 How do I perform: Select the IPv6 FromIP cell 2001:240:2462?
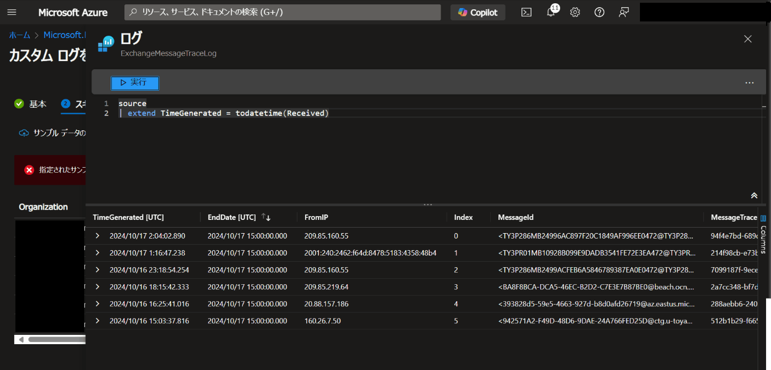click(x=370, y=253)
